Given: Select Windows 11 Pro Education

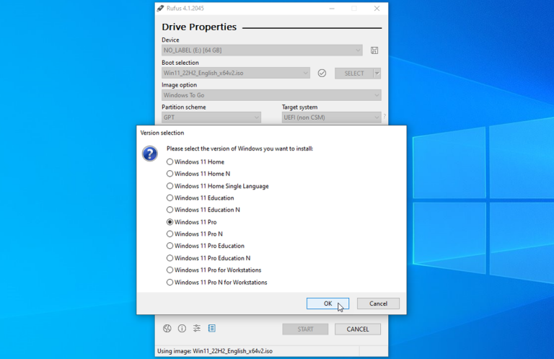Looking at the screenshot, I should click(206, 246).
